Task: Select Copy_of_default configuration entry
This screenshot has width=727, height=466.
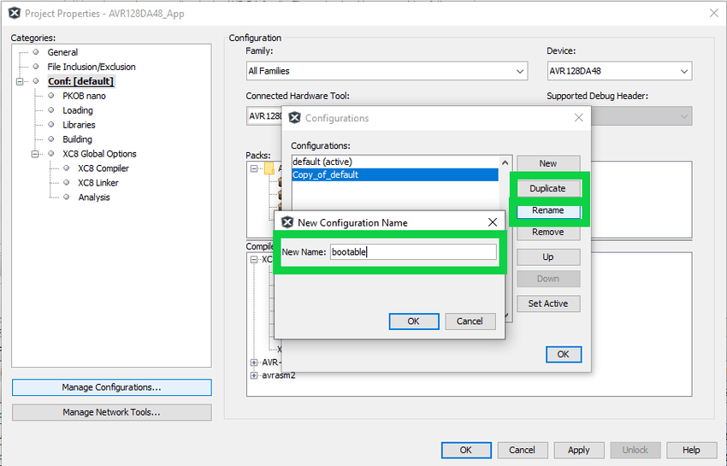Action: click(x=325, y=174)
